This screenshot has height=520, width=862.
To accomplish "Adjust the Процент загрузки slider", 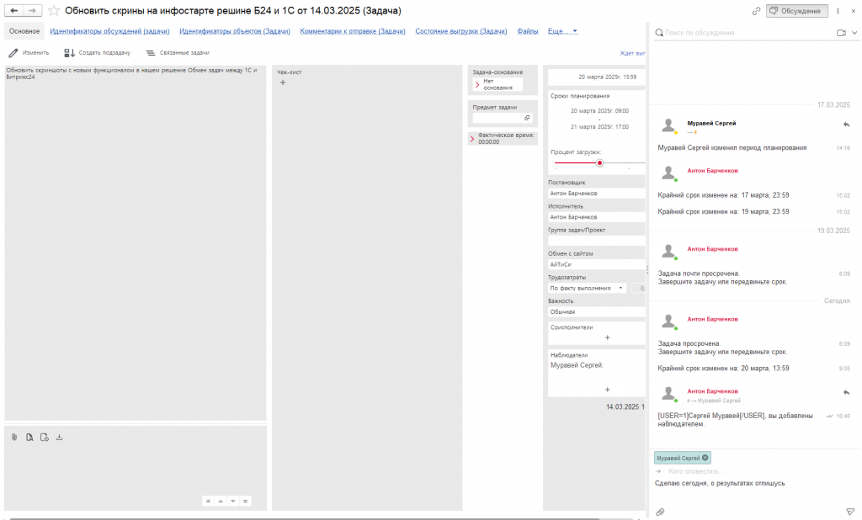I will (x=599, y=162).
